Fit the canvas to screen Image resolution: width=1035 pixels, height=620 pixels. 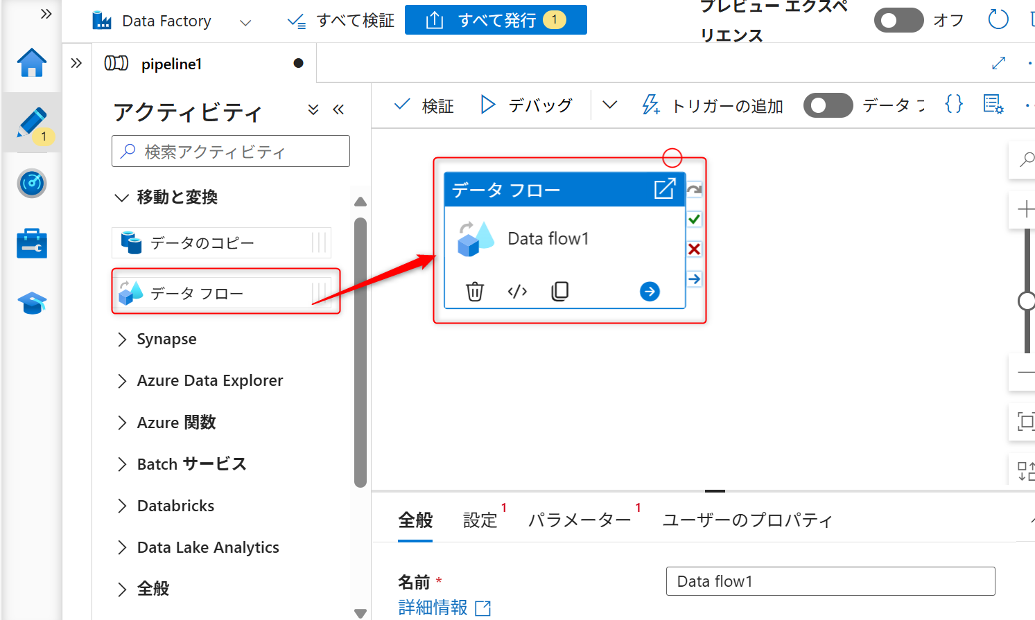coord(1026,421)
